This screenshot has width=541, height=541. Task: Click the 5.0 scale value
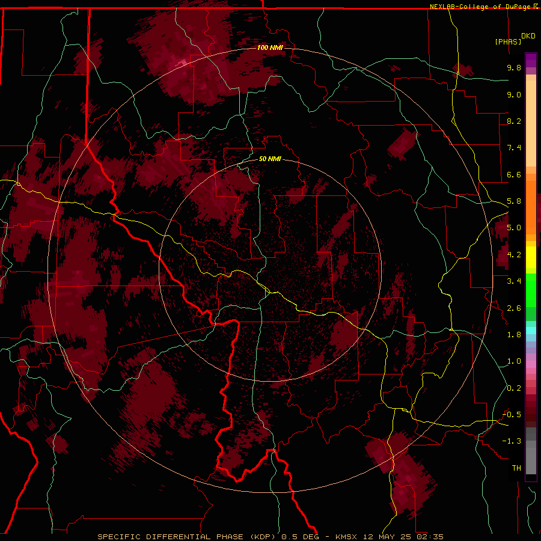(x=514, y=228)
